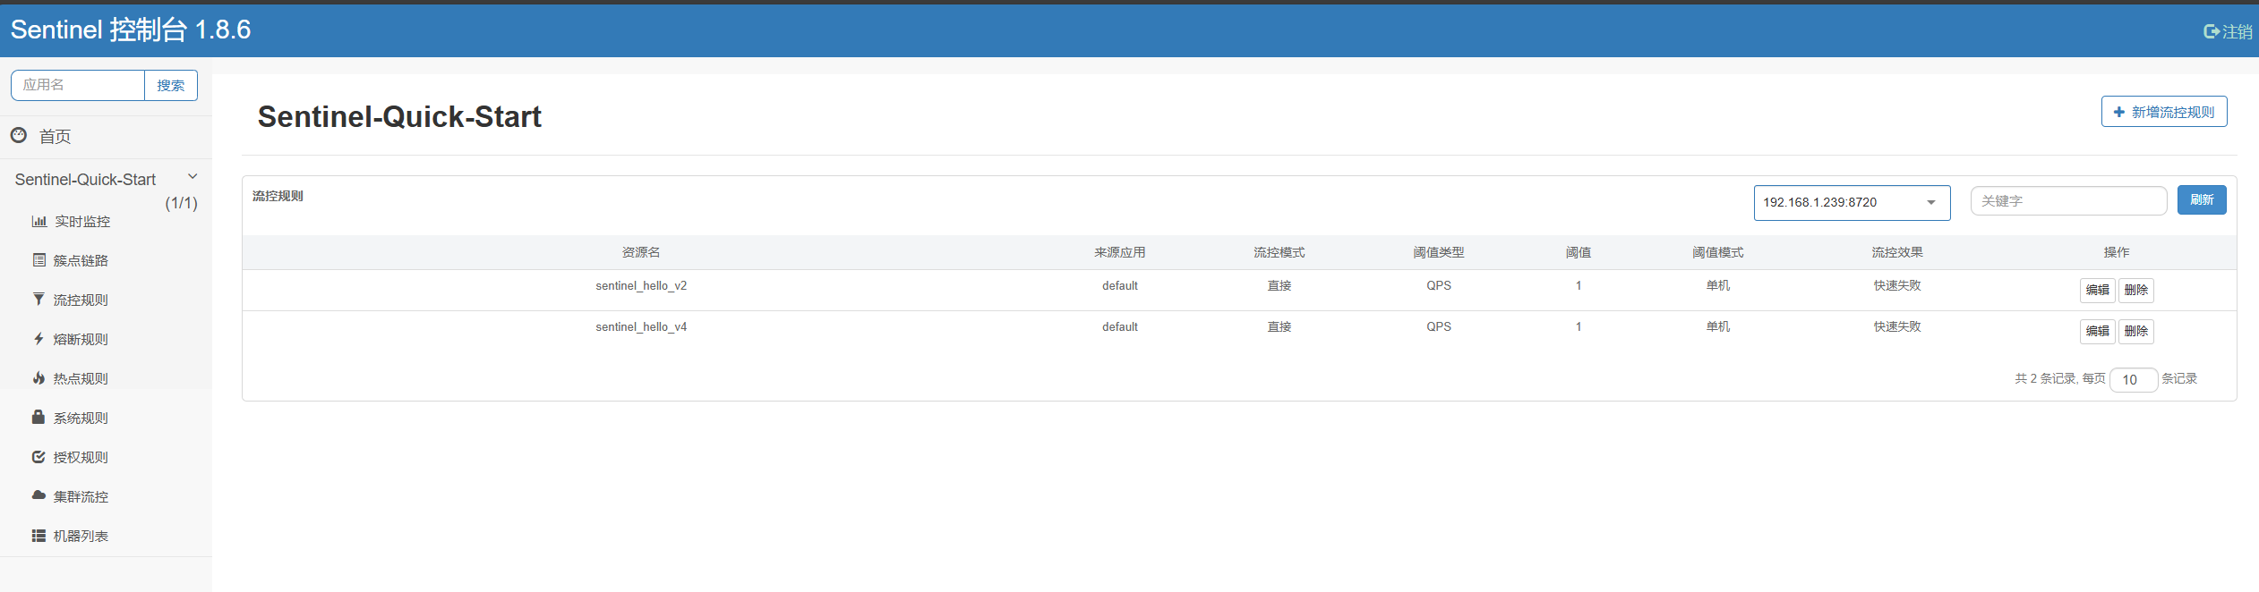Edit the sentinel_hello_v2 rule
Image resolution: width=2259 pixels, height=592 pixels.
click(2097, 290)
